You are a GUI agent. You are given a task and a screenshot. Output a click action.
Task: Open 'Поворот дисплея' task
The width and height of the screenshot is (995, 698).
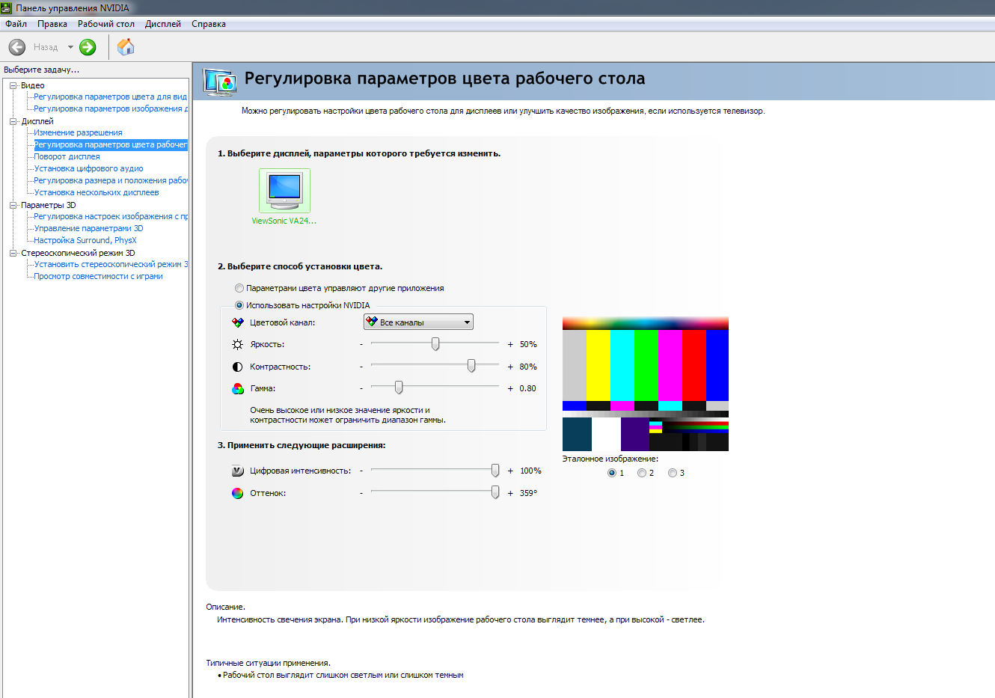point(67,156)
